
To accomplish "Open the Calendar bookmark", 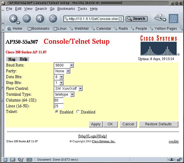I will point(101,29).
